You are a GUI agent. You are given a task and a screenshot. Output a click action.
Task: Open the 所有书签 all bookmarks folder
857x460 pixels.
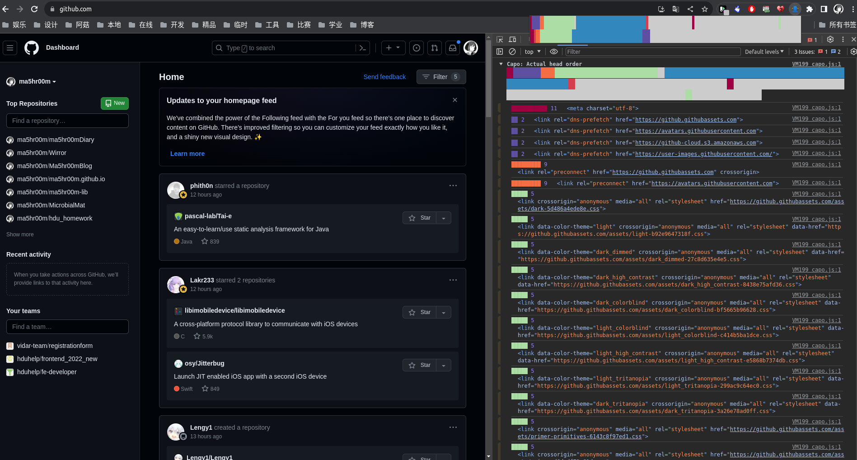838,25
